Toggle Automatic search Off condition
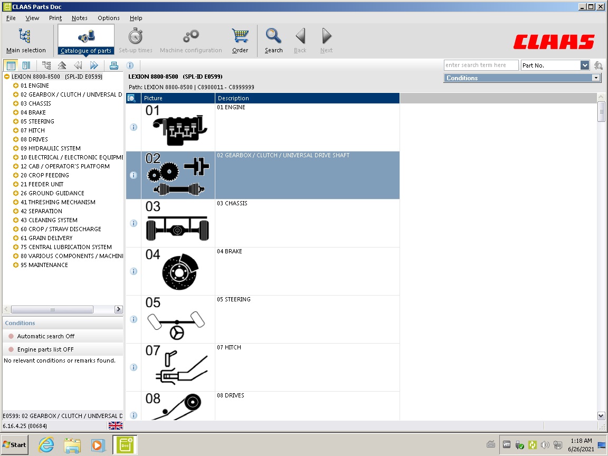The image size is (608, 456). click(x=45, y=336)
